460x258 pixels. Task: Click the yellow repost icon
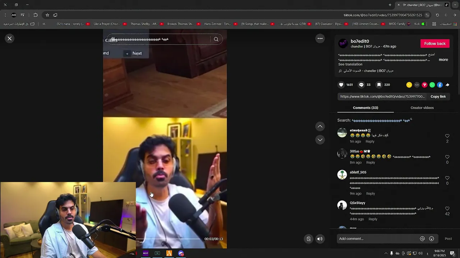(x=409, y=85)
